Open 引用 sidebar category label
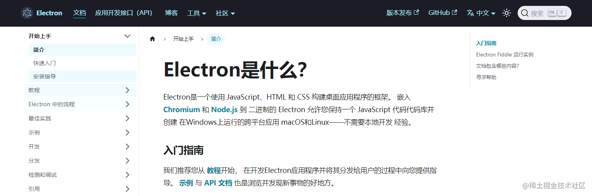This screenshot has height=196, width=592. [x=34, y=189]
